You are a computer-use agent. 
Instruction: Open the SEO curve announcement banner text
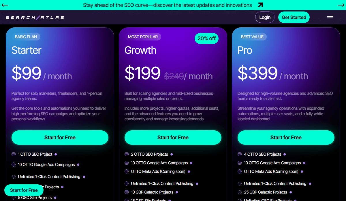point(167,5)
